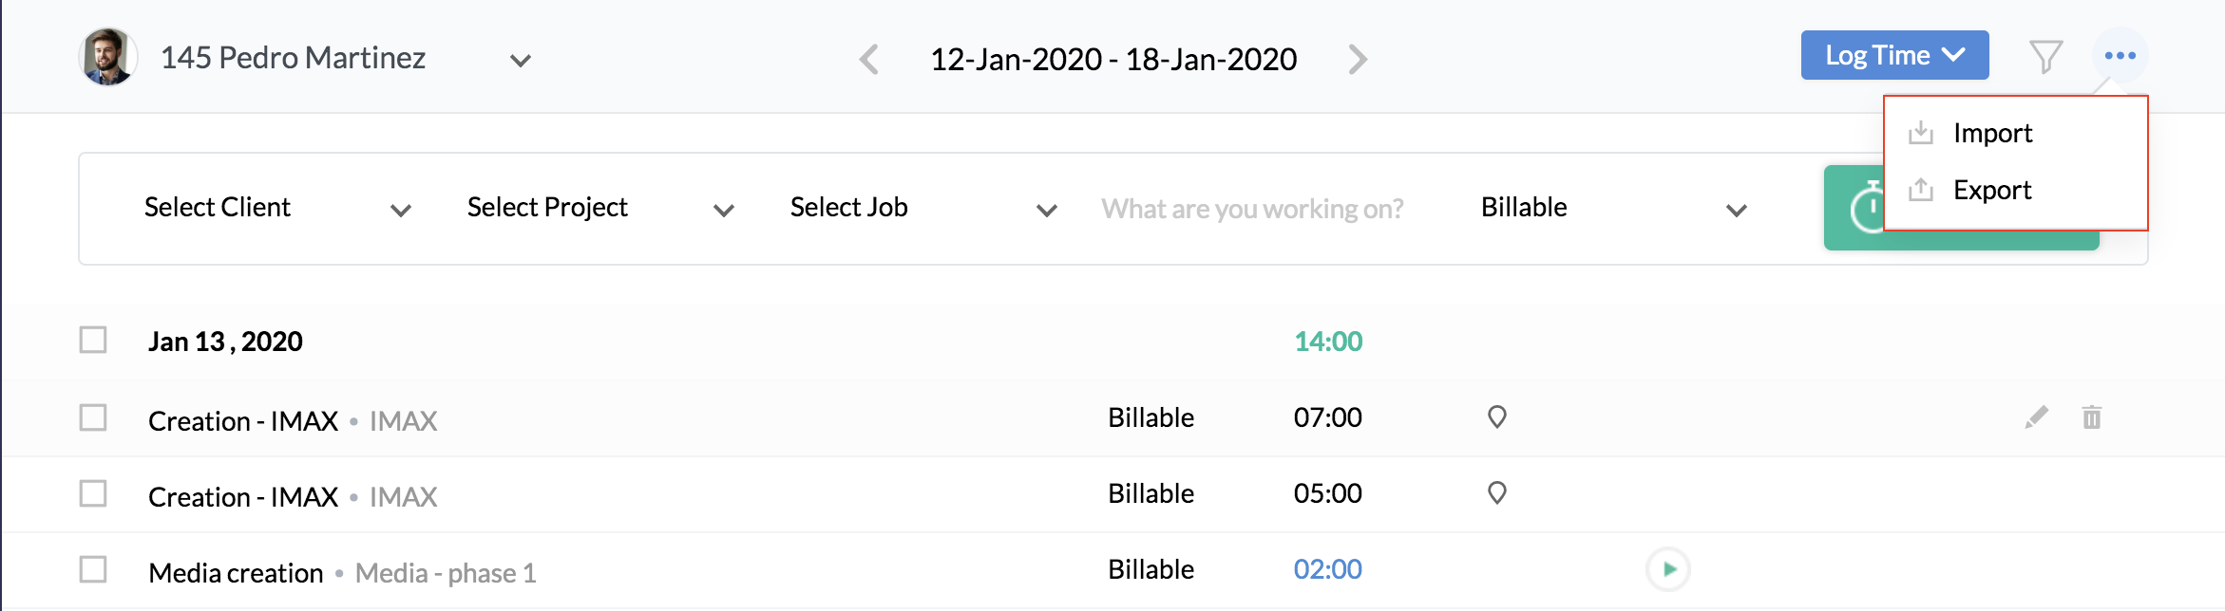The image size is (2225, 611).
Task: Click the 'What are you working on?' field
Action: (1252, 209)
